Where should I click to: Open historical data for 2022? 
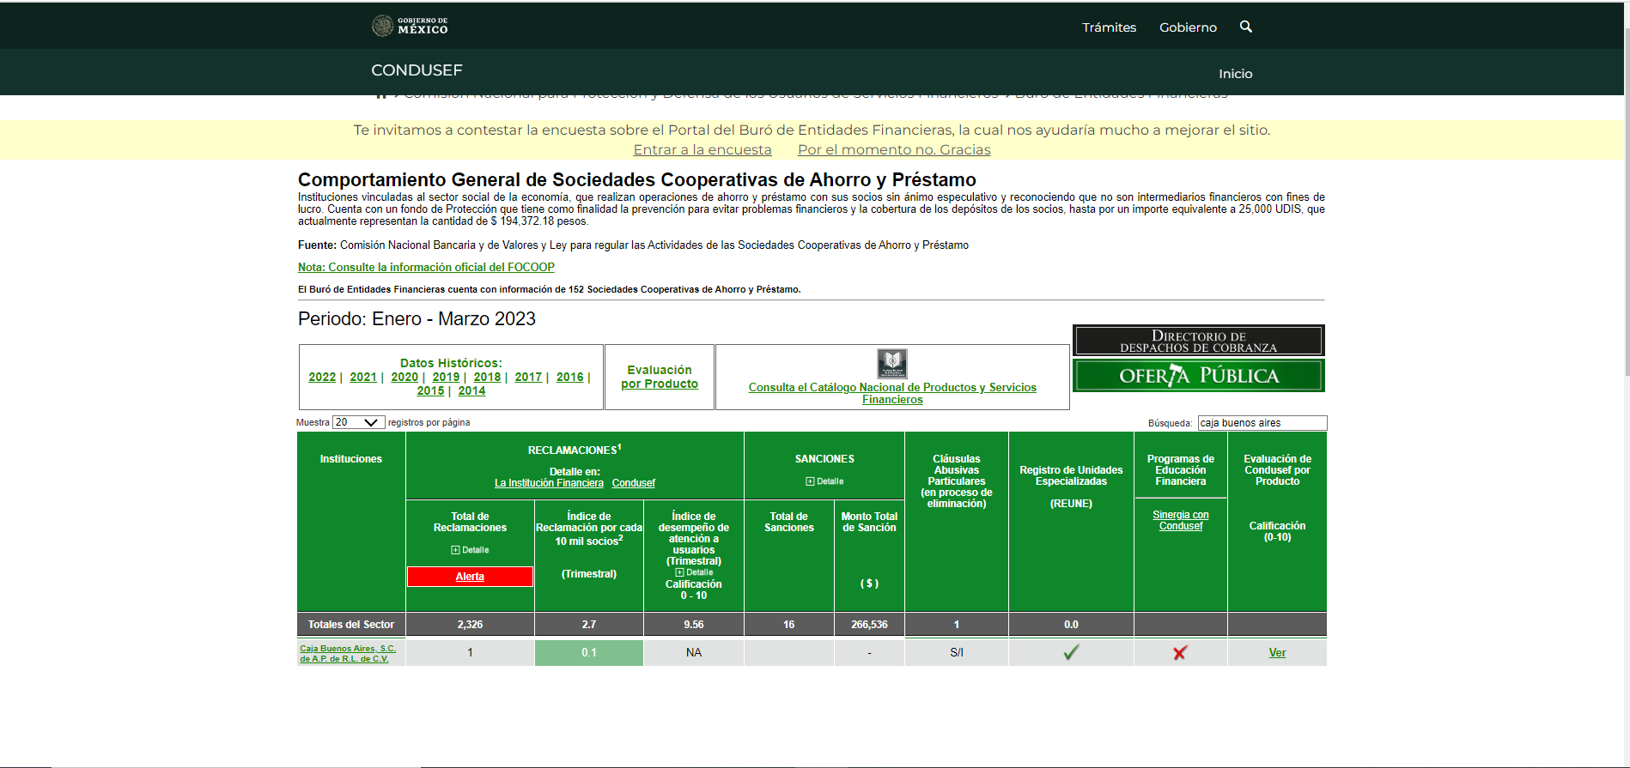pyautogui.click(x=322, y=377)
